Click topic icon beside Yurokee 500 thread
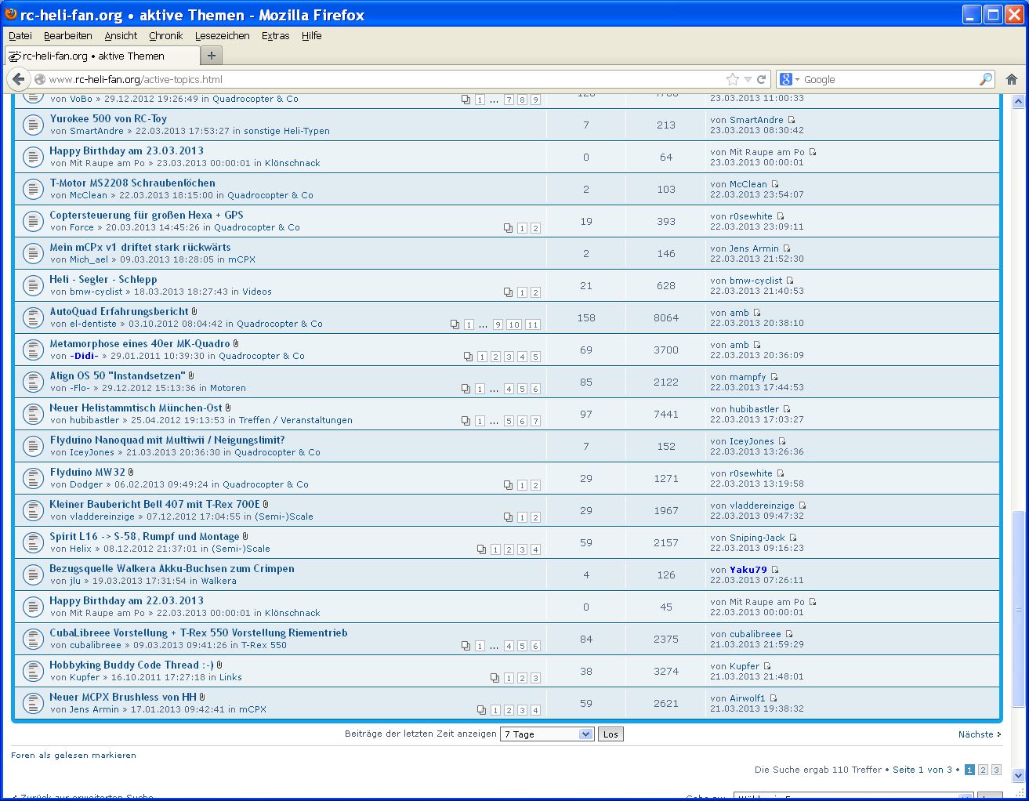This screenshot has height=801, width=1029. (x=32, y=125)
